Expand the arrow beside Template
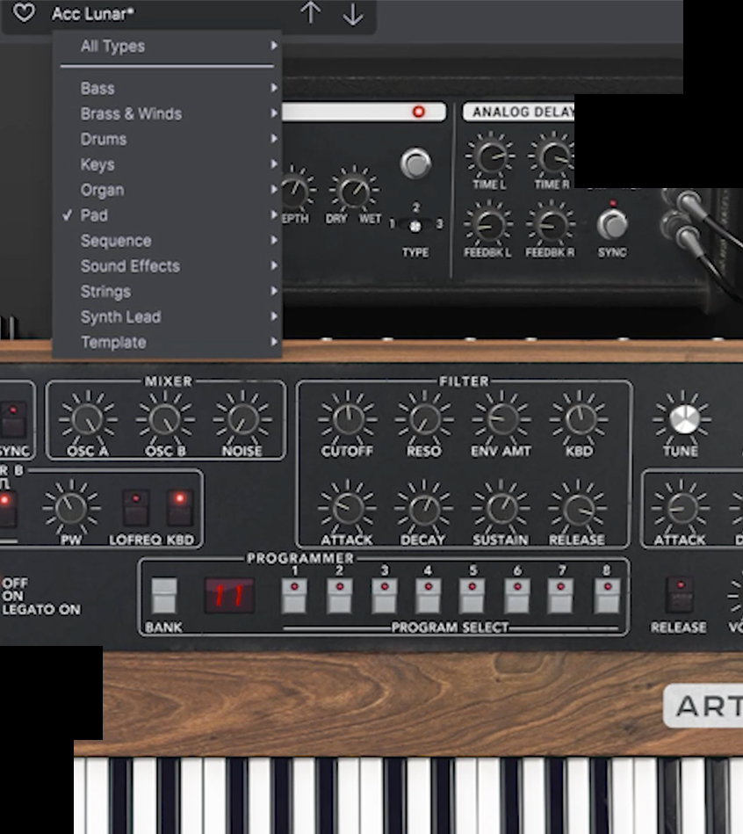Screen dimensions: 743x834 tap(274, 341)
